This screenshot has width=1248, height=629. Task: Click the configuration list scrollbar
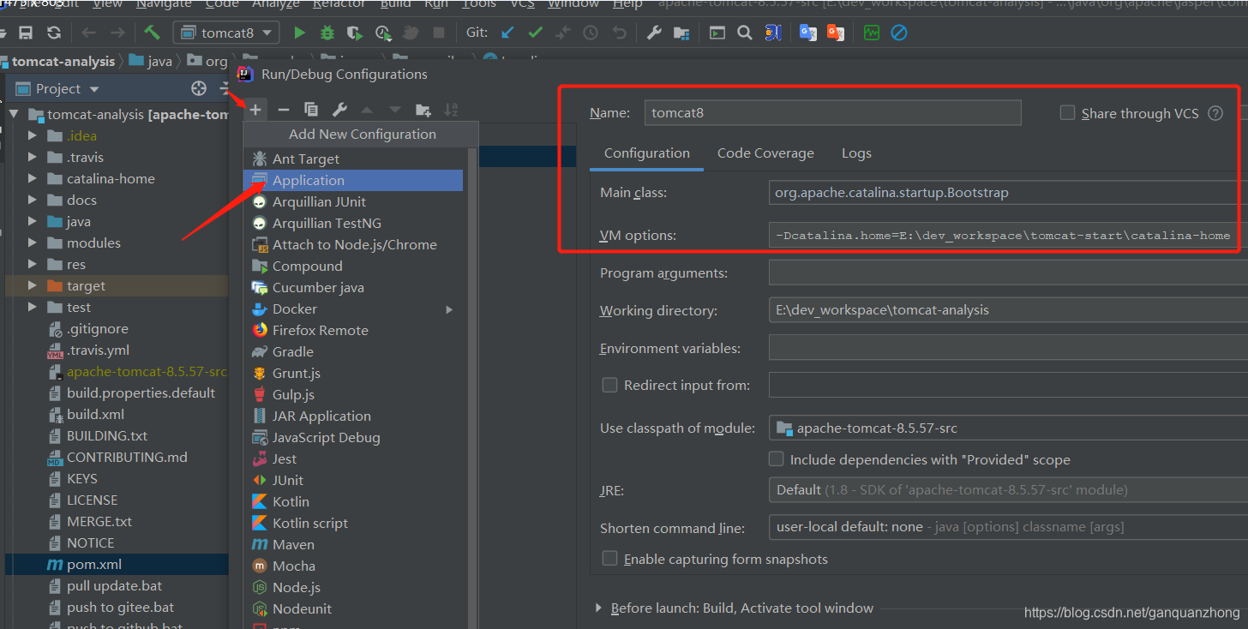[471, 388]
